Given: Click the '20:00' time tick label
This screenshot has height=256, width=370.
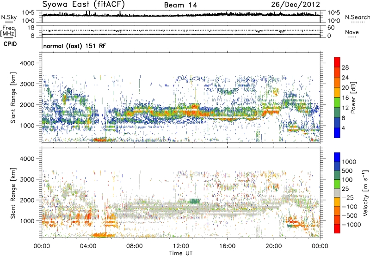Looking at the screenshot, I should (273, 246).
